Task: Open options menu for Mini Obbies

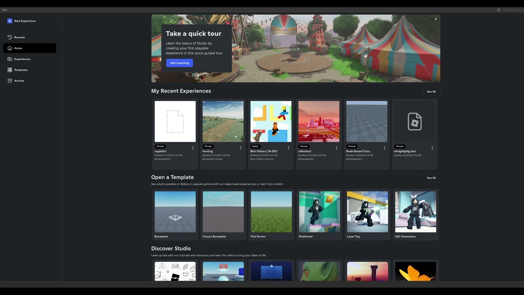Action: tap(289, 148)
